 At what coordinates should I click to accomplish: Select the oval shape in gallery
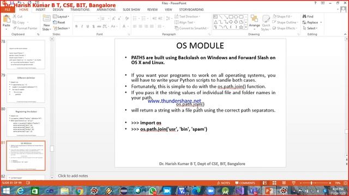[236, 17]
